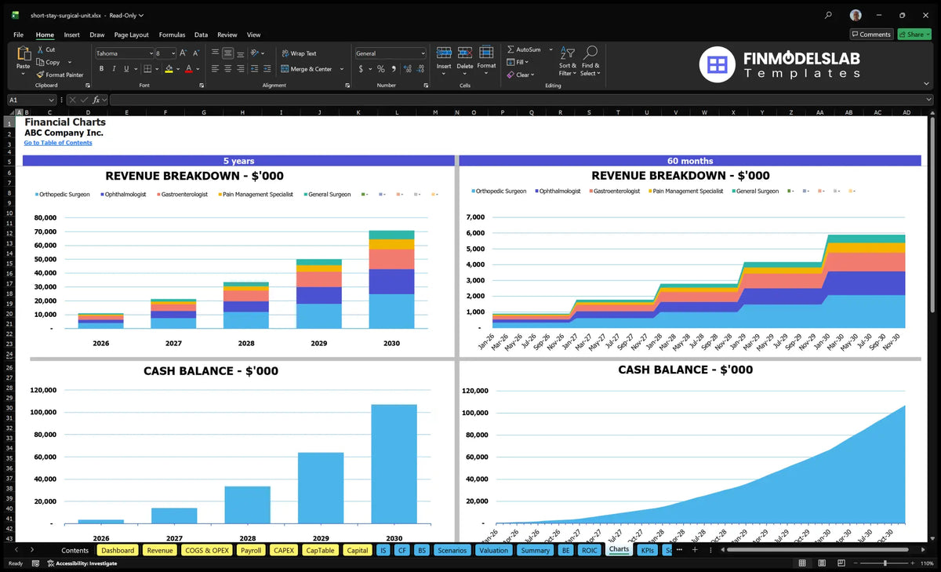This screenshot has width=941, height=572.
Task: Click Accessibility: Investigate in status bar
Action: [x=82, y=563]
